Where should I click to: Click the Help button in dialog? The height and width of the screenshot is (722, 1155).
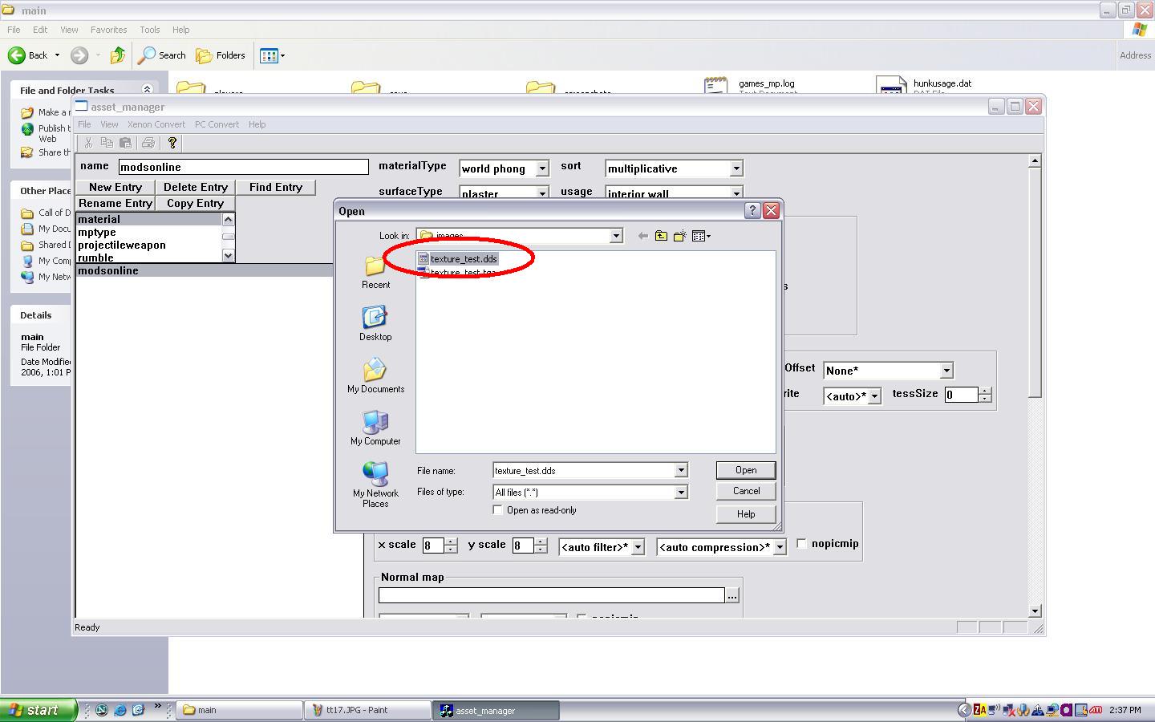click(746, 514)
